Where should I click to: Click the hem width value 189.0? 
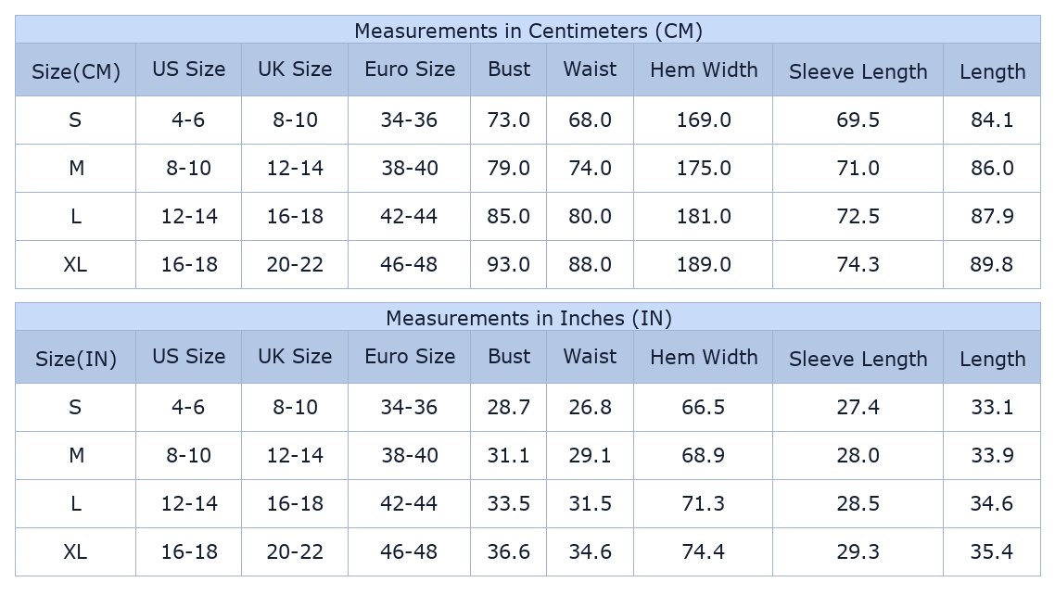point(704,265)
